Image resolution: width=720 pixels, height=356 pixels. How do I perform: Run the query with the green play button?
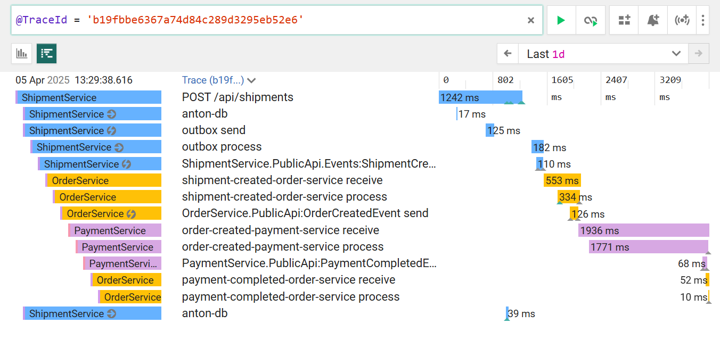click(561, 20)
